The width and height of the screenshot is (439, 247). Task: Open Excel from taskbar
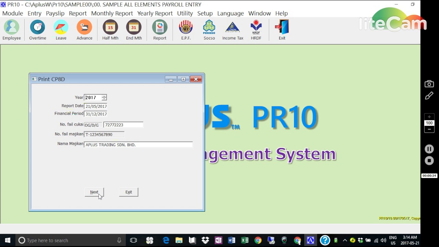245,240
